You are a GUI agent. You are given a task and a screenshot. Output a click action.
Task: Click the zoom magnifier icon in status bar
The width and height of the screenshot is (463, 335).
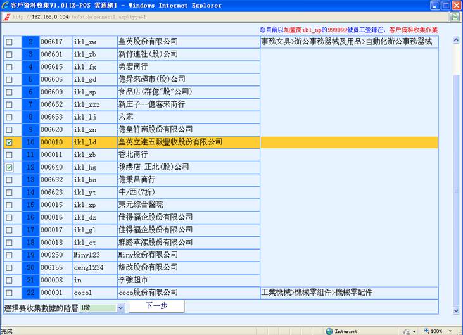click(x=426, y=331)
